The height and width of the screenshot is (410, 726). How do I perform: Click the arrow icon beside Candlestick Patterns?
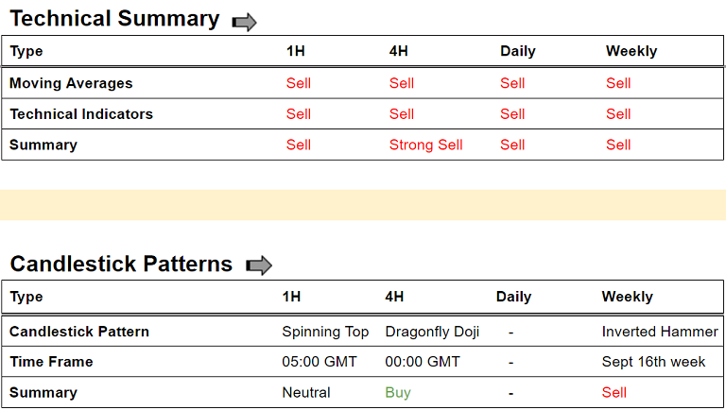(258, 266)
